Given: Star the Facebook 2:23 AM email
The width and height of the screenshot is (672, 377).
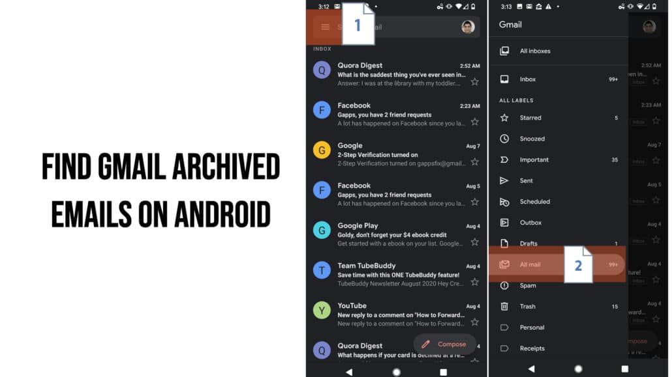Looking at the screenshot, I should 474,122.
